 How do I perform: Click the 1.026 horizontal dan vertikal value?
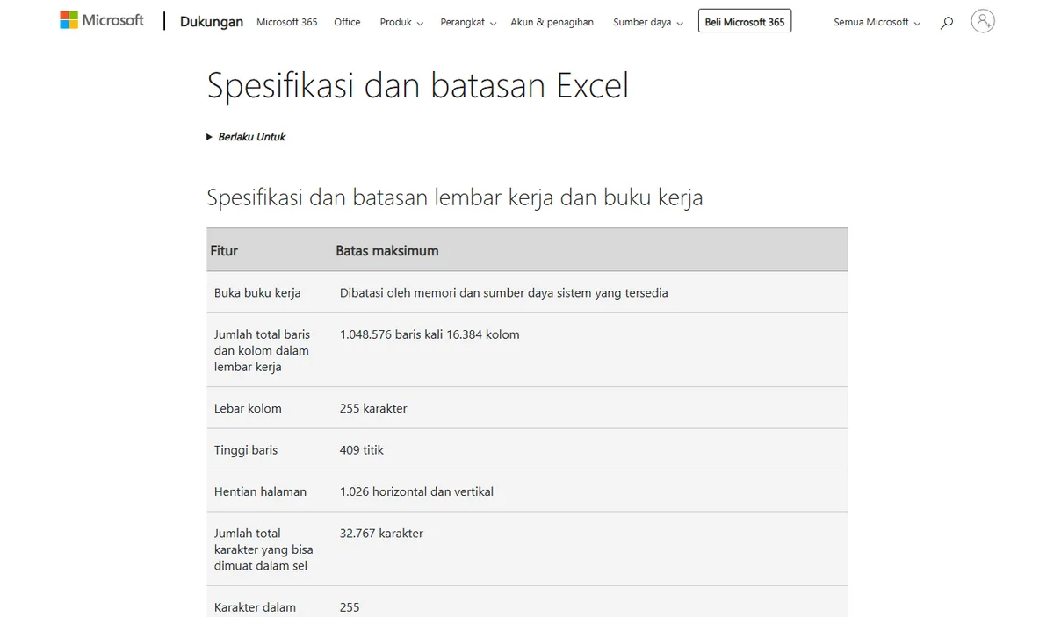click(416, 491)
